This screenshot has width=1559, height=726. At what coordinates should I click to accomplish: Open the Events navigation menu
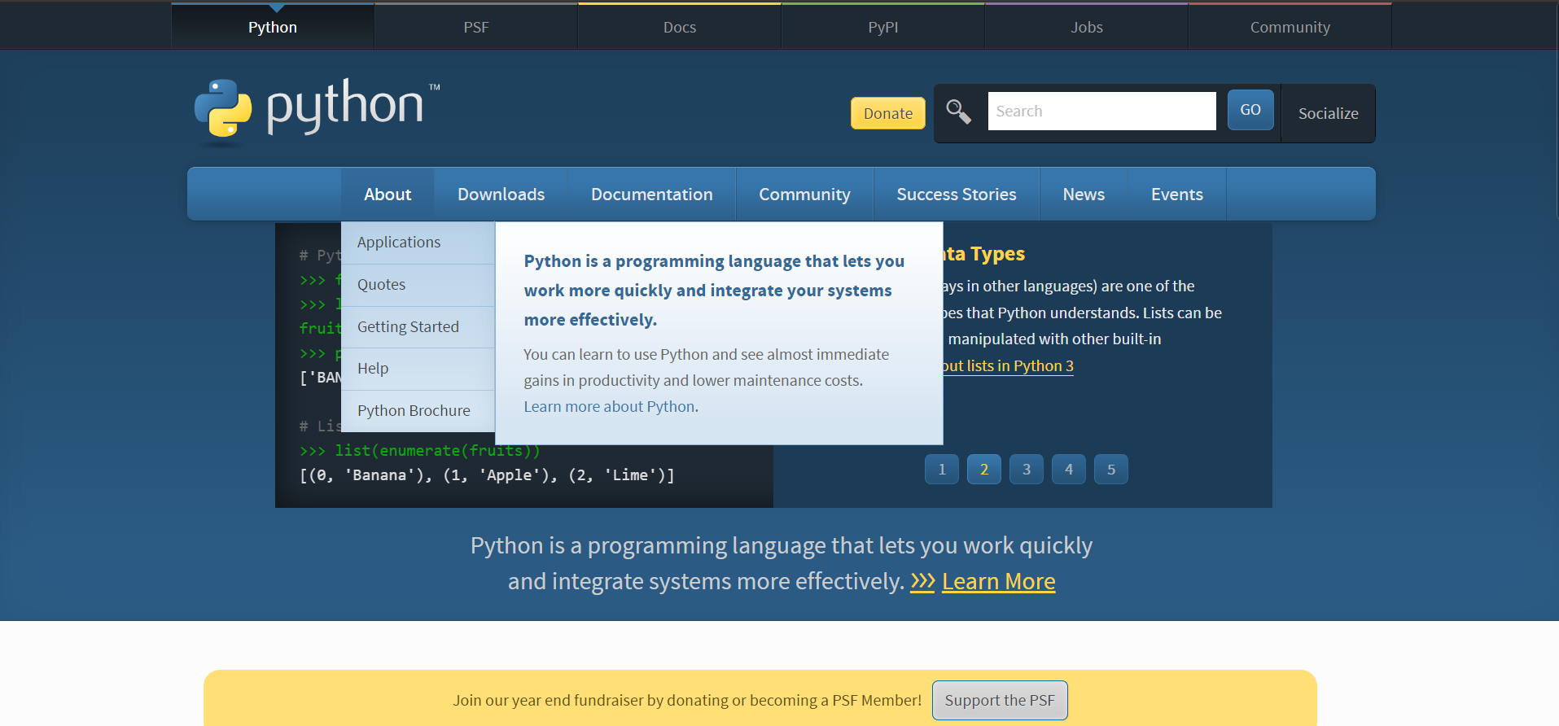tap(1176, 194)
